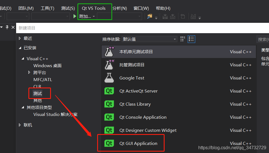Open the 团队(M) menu
The image size is (269, 153).
click(26, 8)
